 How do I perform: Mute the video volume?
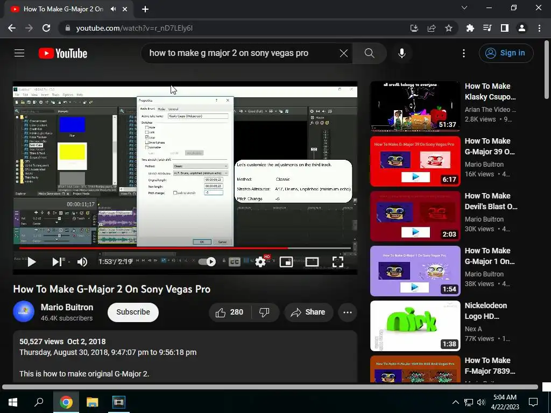82,262
